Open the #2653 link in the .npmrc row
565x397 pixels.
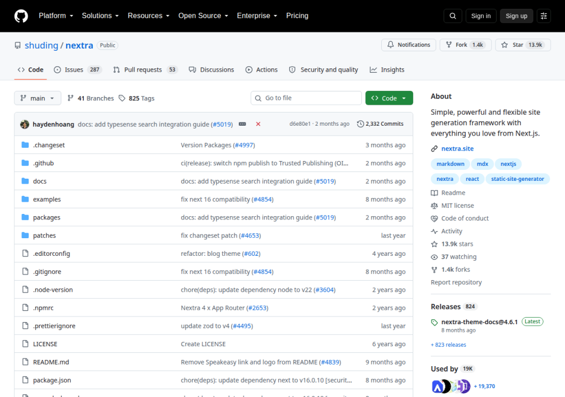(x=257, y=308)
